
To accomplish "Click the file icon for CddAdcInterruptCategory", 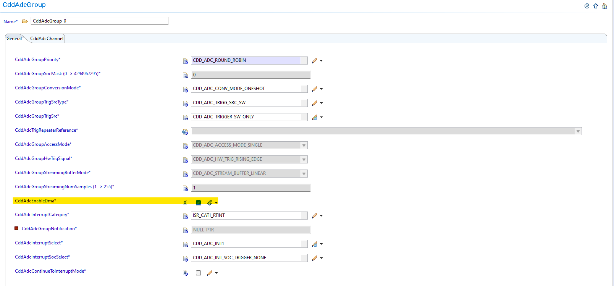I will coord(185,216).
